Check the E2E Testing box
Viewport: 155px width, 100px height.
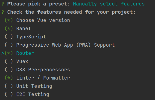[9, 95]
